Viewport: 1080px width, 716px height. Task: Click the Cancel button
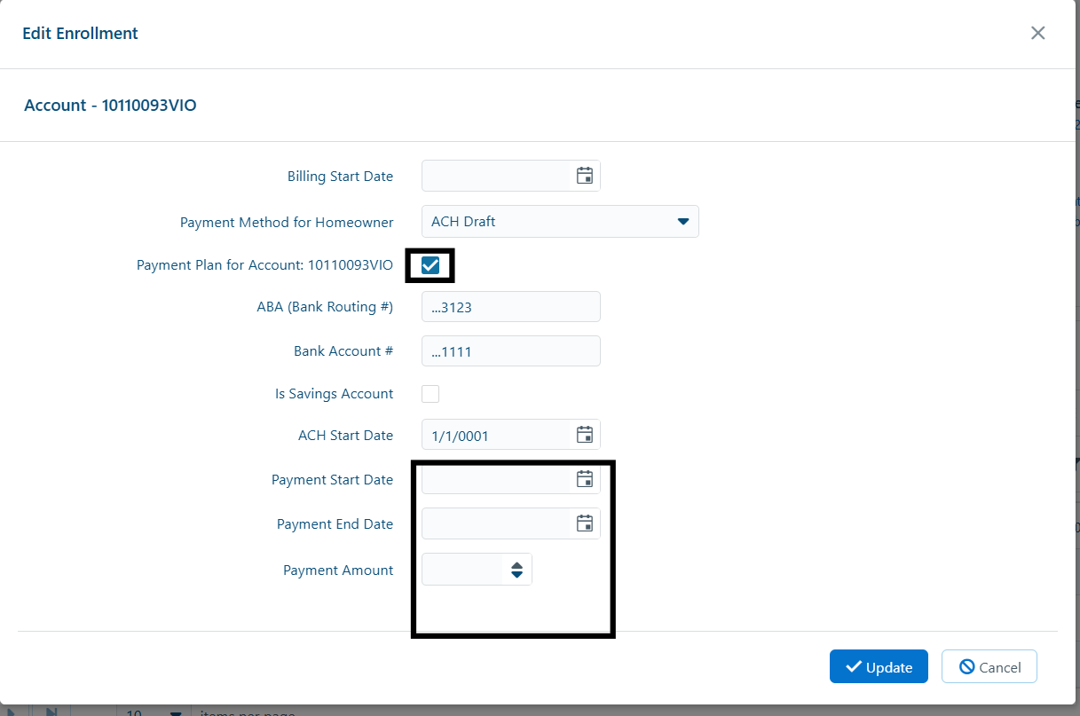tap(989, 666)
